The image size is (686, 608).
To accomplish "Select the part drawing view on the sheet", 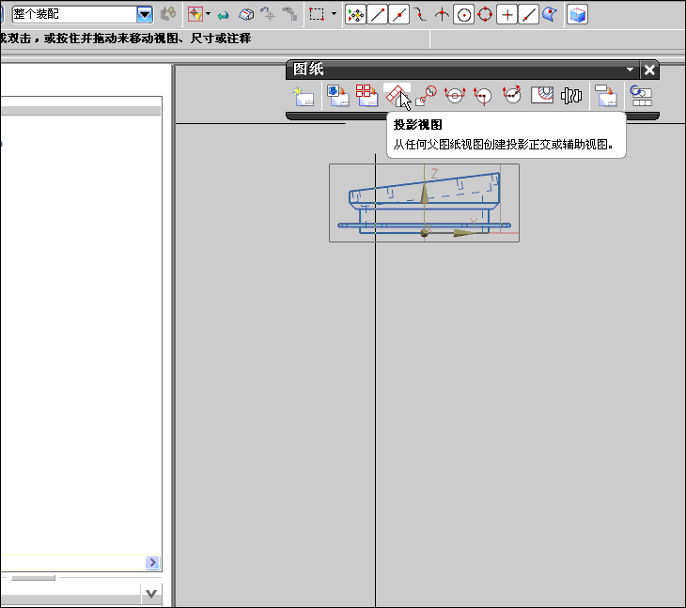I will click(424, 203).
